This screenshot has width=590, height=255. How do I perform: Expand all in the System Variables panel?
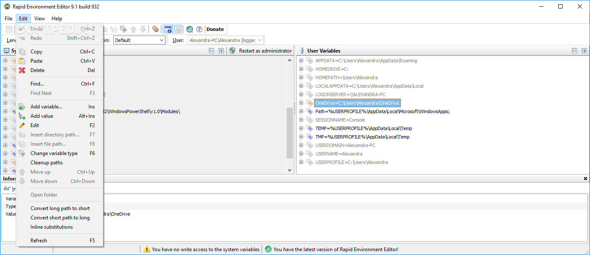click(x=221, y=51)
